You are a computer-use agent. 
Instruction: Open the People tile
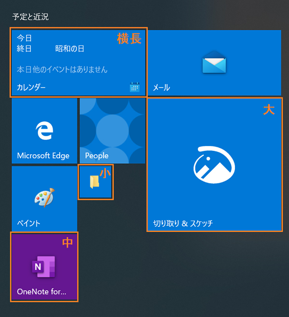pos(112,131)
